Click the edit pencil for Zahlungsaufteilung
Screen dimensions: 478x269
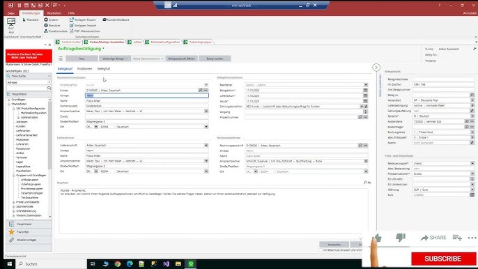click(472, 111)
